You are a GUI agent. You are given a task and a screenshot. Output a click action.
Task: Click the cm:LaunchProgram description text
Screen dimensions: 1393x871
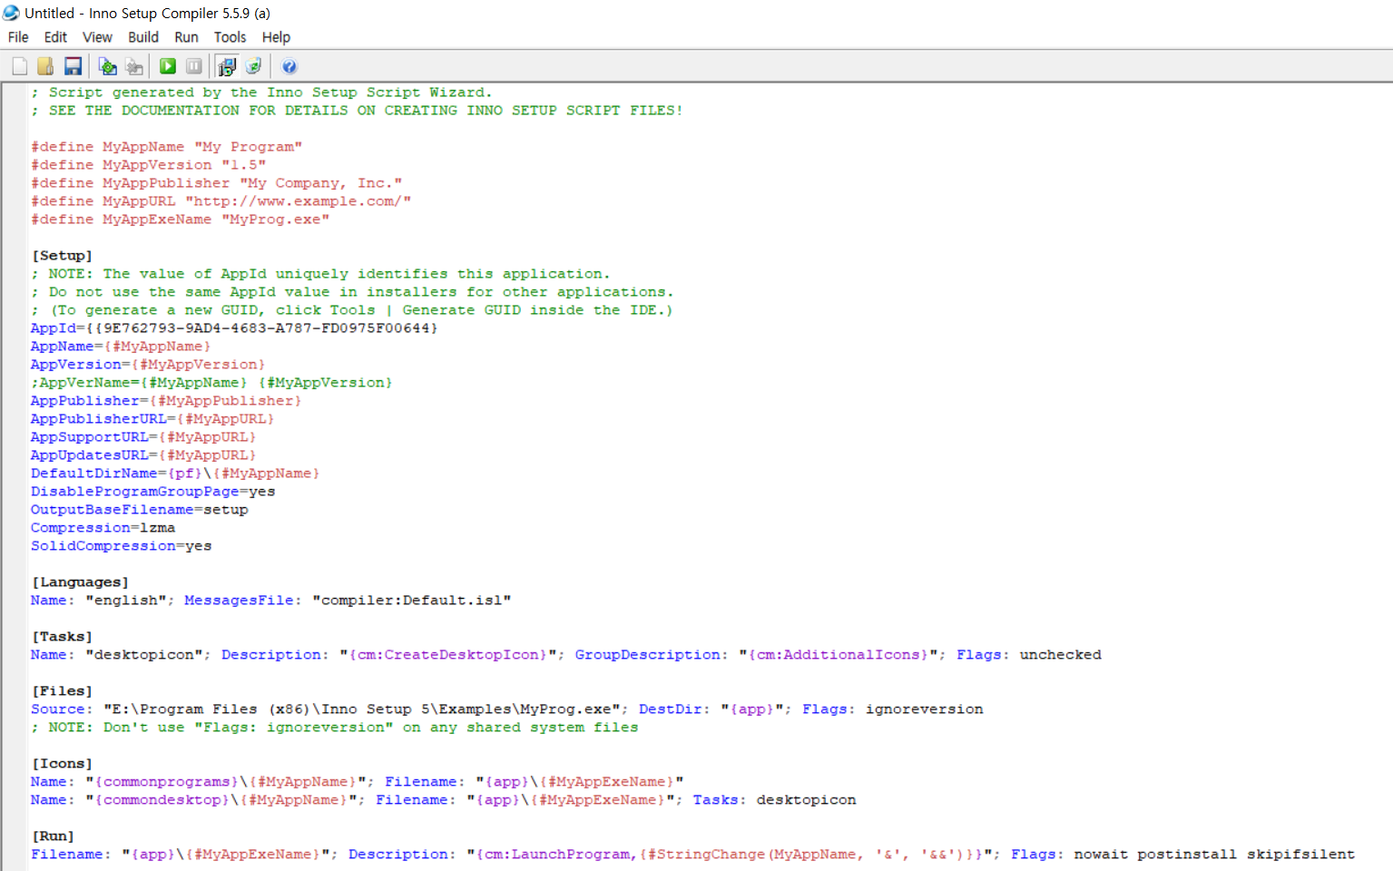(x=733, y=855)
